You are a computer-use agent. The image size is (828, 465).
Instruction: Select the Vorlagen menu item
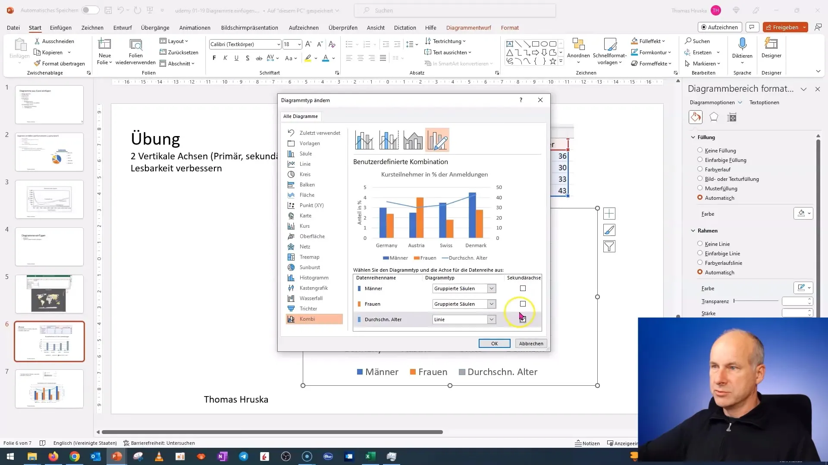tap(310, 143)
